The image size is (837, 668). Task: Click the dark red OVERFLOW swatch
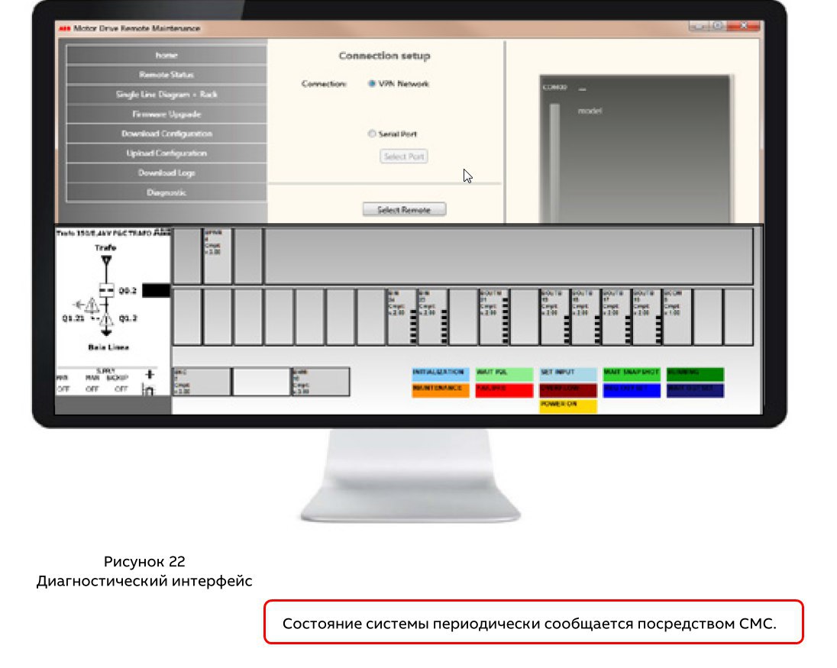click(568, 390)
